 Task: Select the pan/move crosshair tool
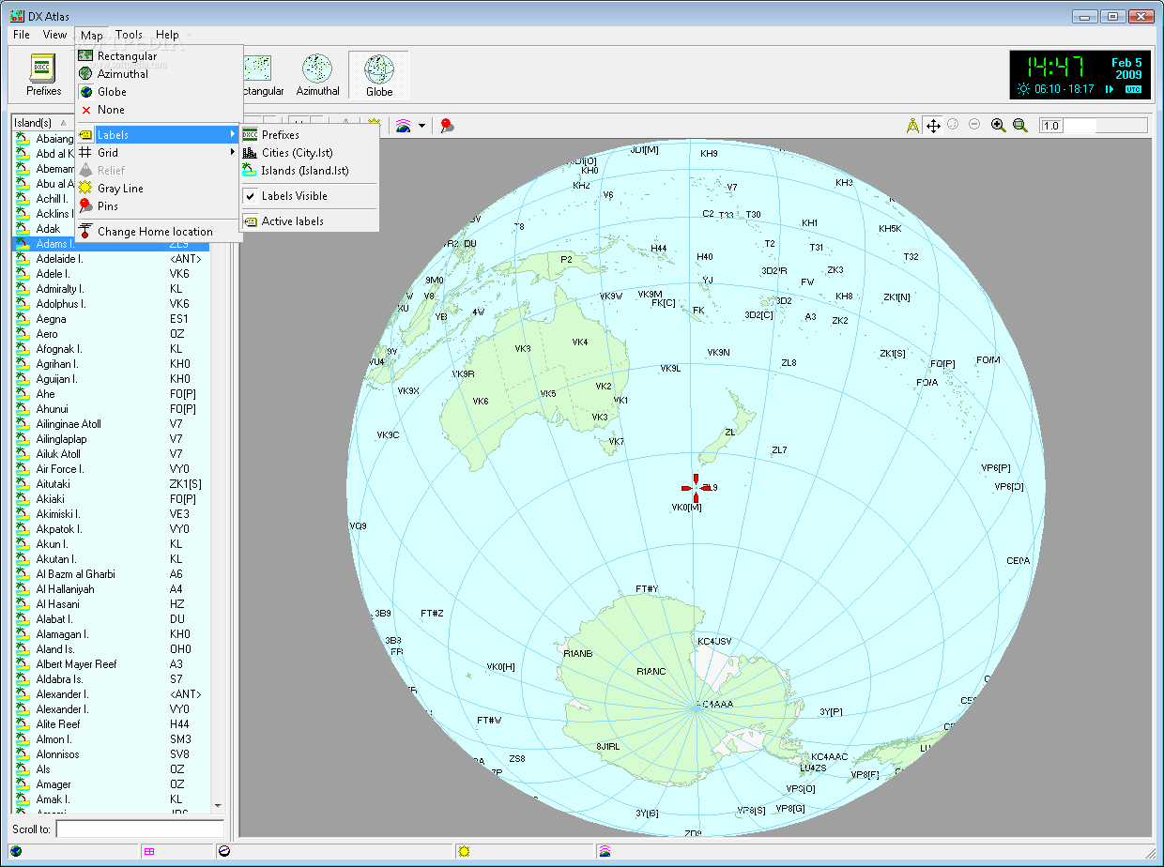point(933,126)
